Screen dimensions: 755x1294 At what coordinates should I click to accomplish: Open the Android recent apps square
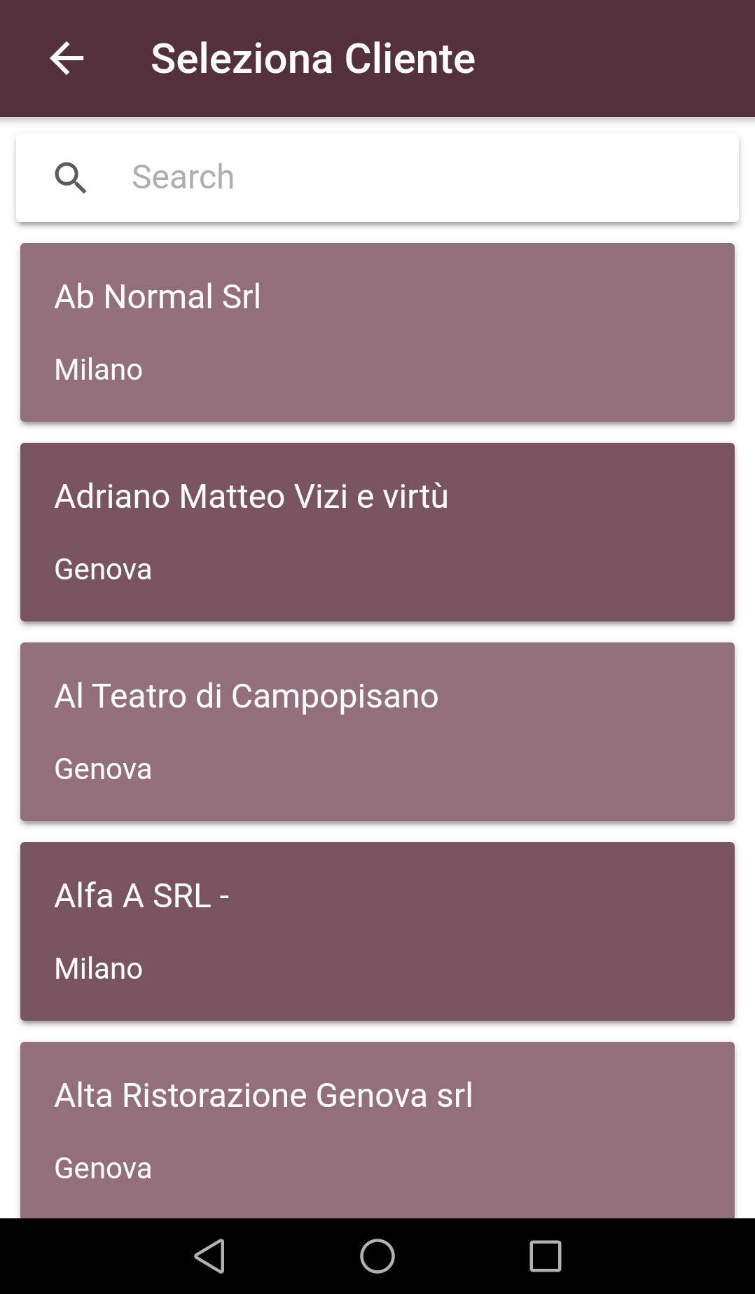(545, 1255)
